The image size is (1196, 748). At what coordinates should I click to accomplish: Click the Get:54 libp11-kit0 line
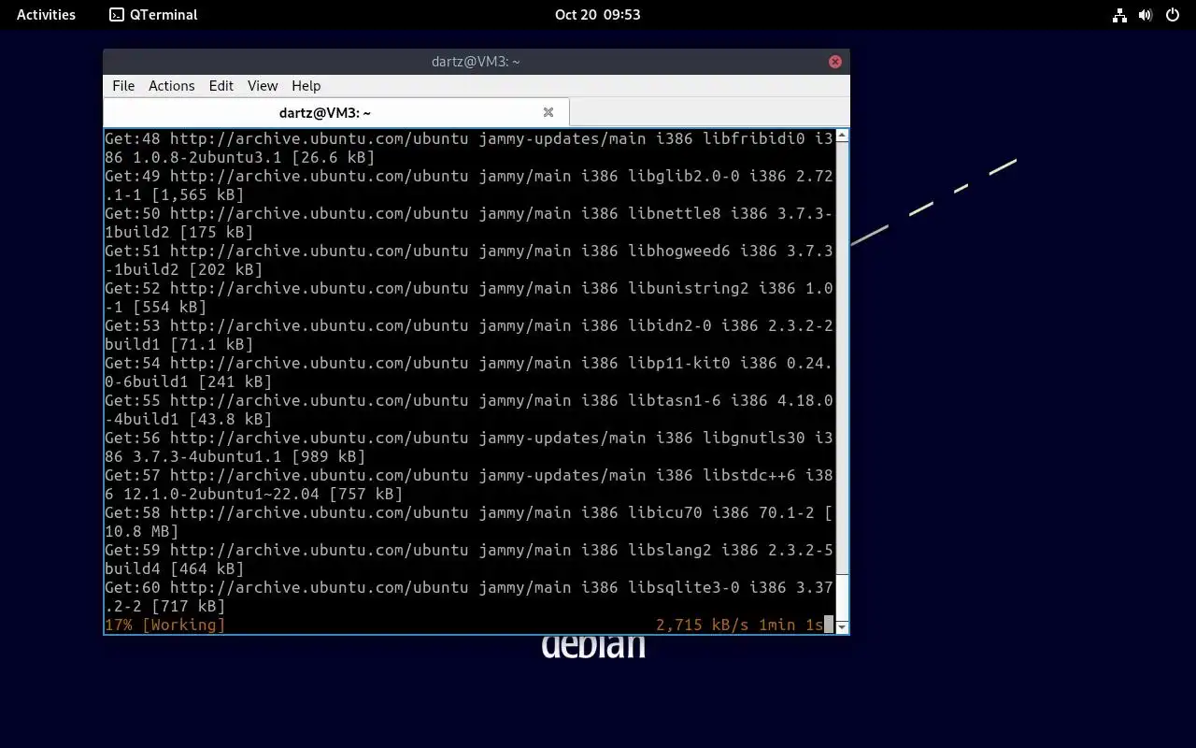point(468,372)
